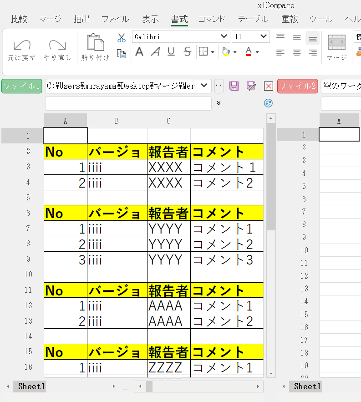Save File 1 with the floppy disk icon
The image size is (361, 402).
click(234, 86)
